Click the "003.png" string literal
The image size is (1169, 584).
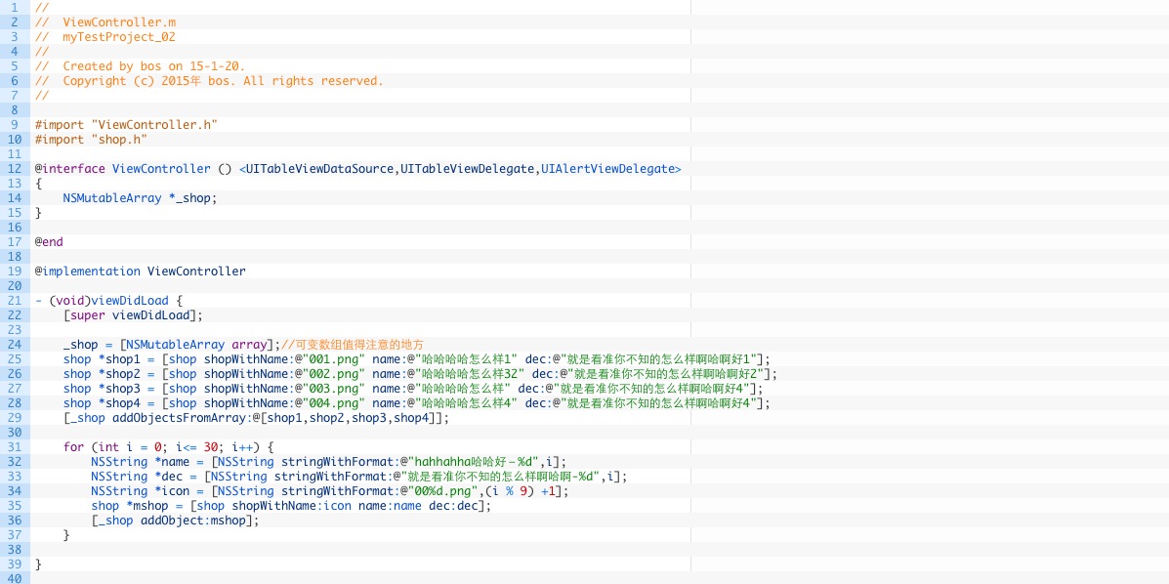332,388
